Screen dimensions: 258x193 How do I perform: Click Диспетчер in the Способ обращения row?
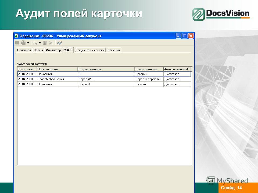(x=177, y=79)
